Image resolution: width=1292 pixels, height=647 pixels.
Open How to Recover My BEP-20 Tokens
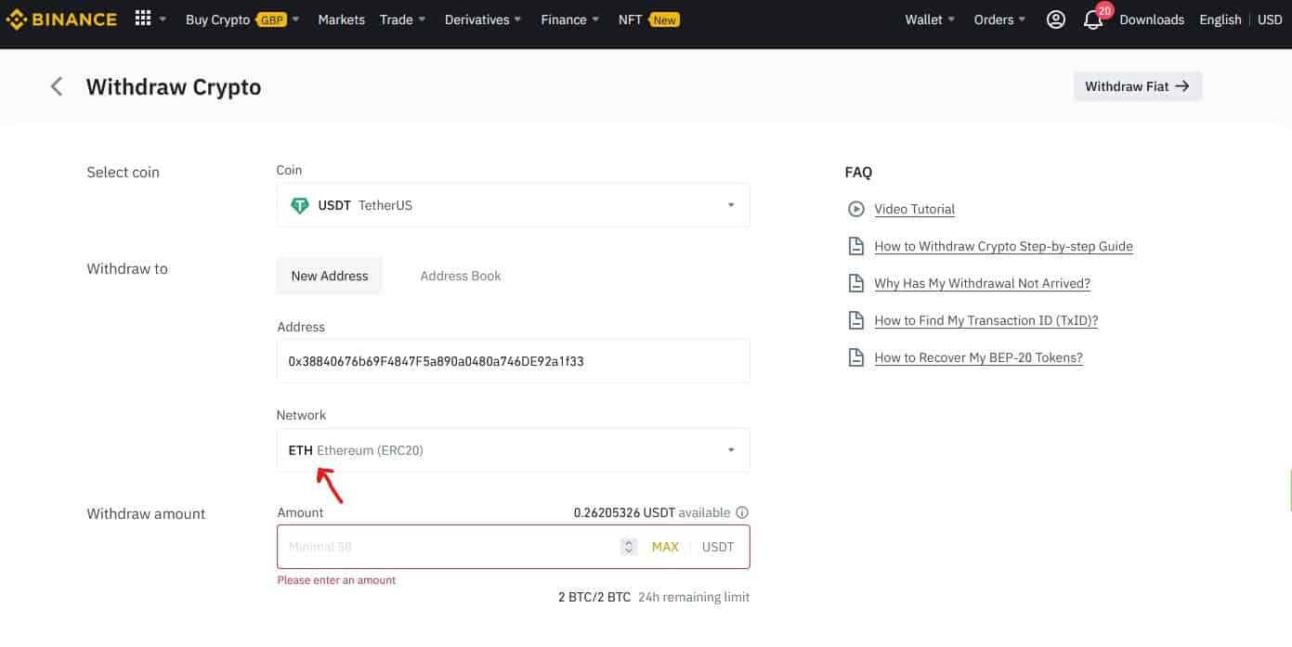(x=979, y=357)
